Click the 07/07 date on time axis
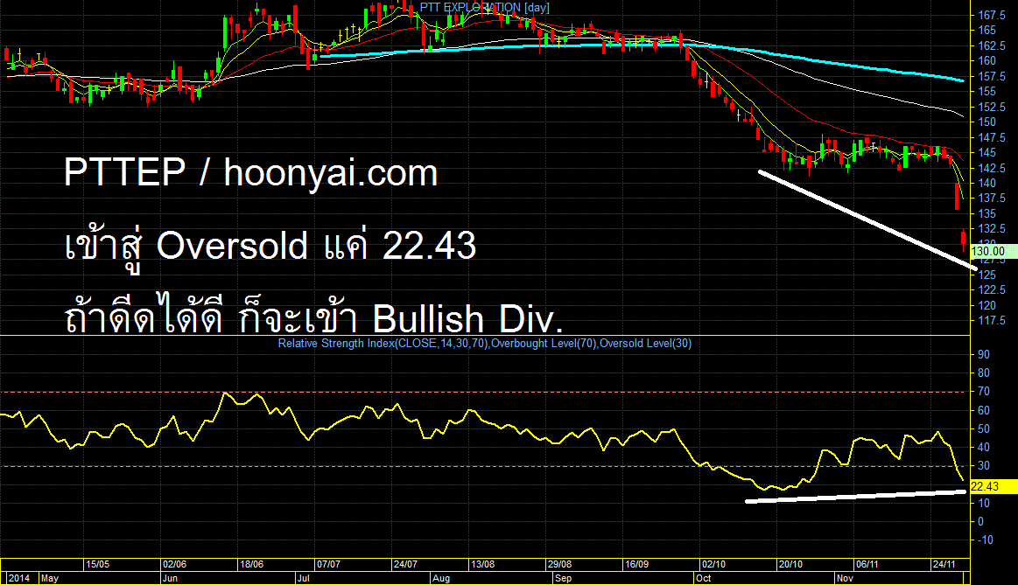Viewport: 1018px width, 585px height. tap(328, 564)
